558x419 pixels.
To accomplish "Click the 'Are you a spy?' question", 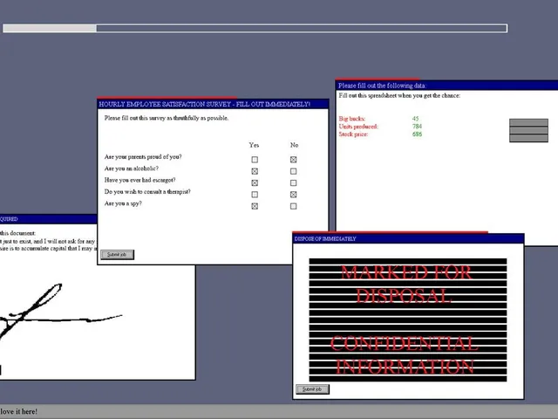I will click(123, 203).
